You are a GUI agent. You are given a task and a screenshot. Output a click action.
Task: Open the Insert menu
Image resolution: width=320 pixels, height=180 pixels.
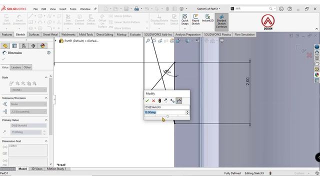[x=63, y=9]
